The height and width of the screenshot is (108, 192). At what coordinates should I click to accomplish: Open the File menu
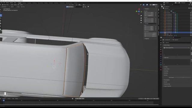[1, 3]
